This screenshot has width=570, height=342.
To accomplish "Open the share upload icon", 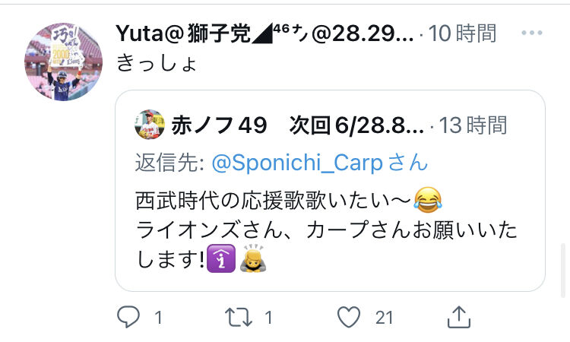I will point(459,317).
